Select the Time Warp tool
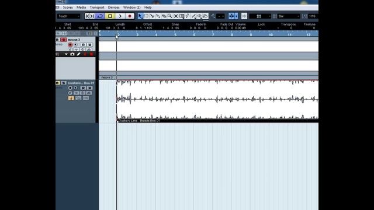374x210 pixels. click(182, 16)
